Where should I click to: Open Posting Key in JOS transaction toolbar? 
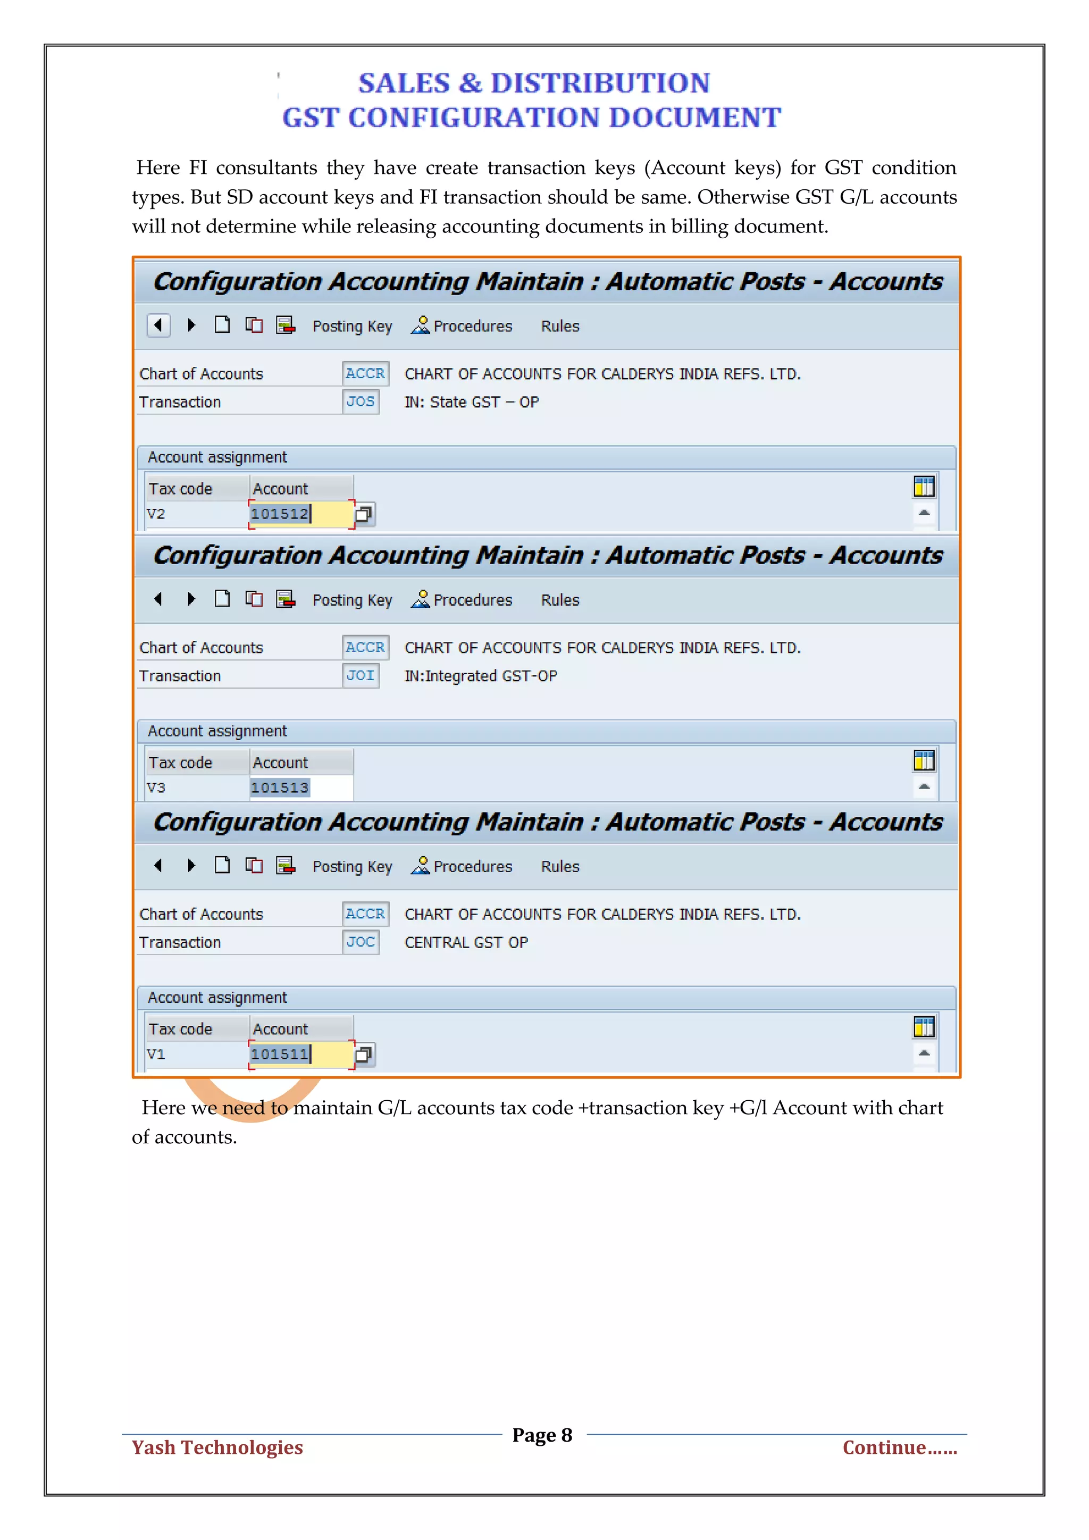tap(352, 326)
